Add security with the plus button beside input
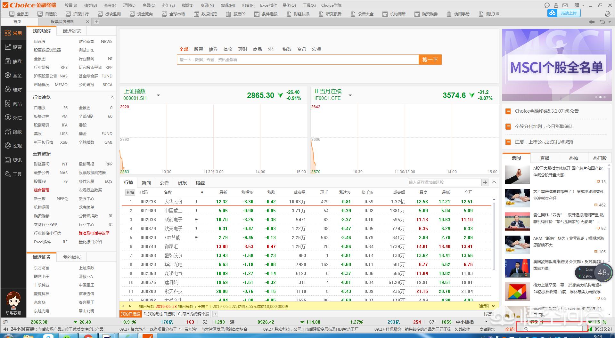The width and height of the screenshot is (615, 338). click(486, 182)
